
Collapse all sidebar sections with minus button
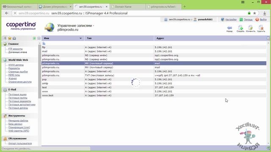tap(39, 38)
